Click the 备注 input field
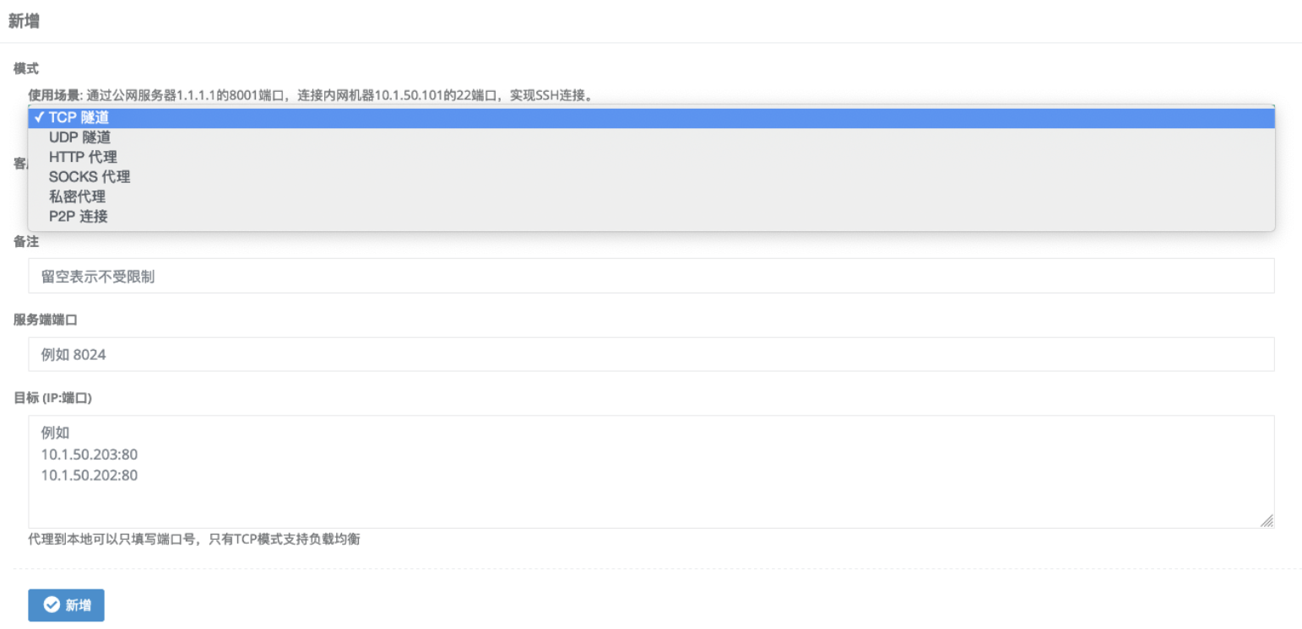 tap(651, 276)
